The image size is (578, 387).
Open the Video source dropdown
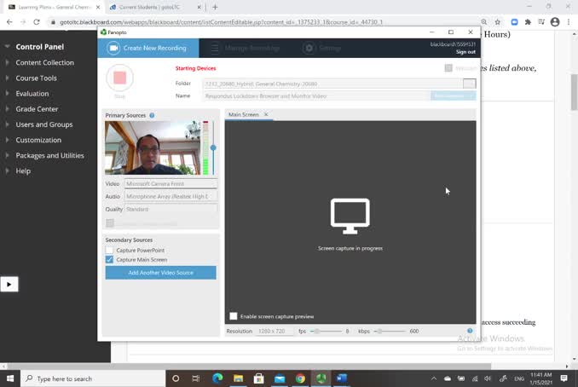pyautogui.click(x=171, y=183)
